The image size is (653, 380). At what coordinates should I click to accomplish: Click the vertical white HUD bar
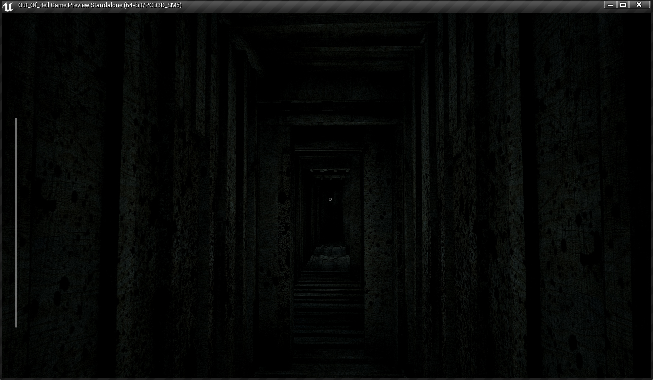pyautogui.click(x=16, y=223)
